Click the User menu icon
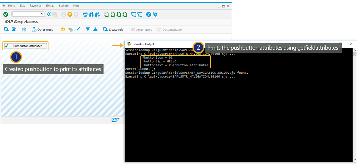 (x=7, y=29)
